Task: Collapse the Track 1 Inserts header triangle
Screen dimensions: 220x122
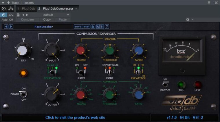Action: [3, 3]
